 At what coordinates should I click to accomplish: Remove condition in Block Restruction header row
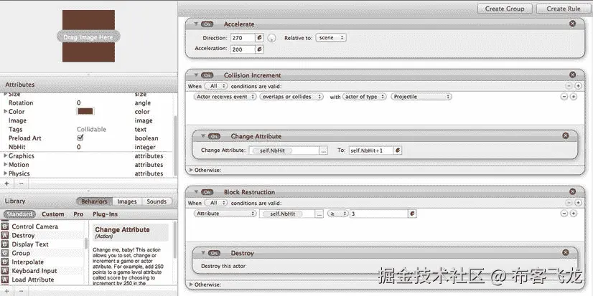click(569, 203)
